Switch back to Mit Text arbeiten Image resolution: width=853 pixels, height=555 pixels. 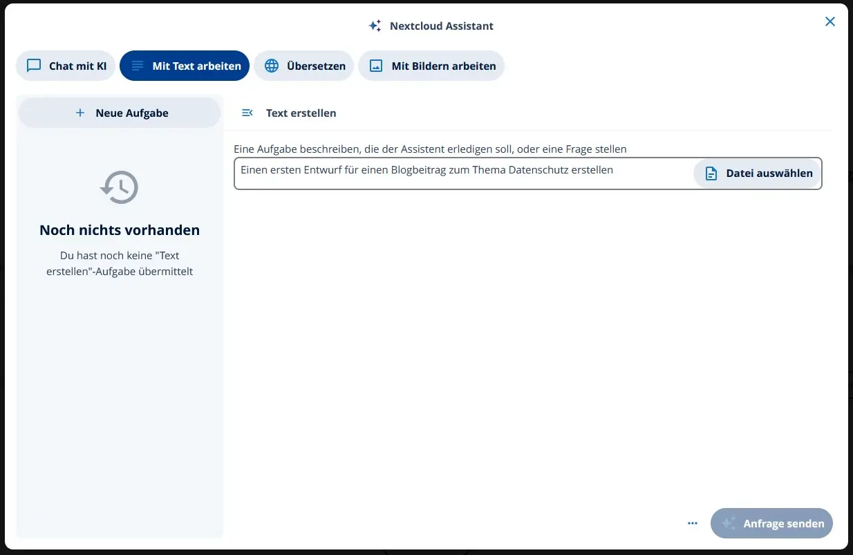tap(184, 66)
